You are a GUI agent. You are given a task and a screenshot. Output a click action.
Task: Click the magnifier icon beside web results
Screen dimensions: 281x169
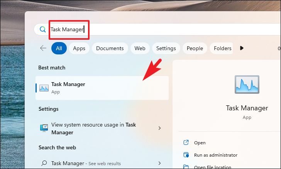[x=44, y=163]
